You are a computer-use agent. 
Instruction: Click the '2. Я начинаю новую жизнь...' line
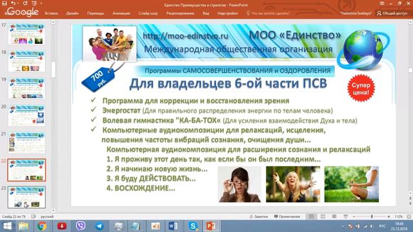157,169
